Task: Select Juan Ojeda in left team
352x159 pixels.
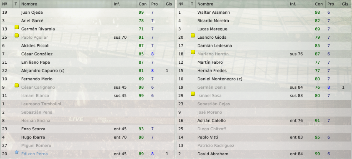Action: pos(87,12)
